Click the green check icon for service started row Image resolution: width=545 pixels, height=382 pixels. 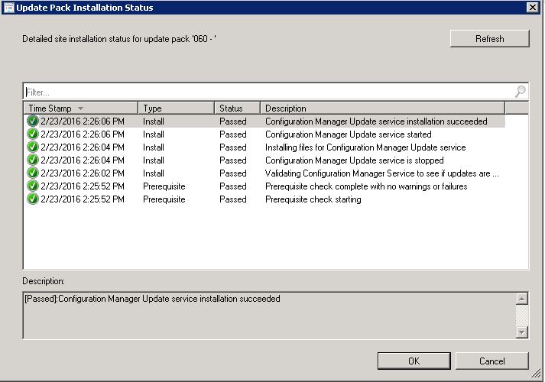(32, 134)
